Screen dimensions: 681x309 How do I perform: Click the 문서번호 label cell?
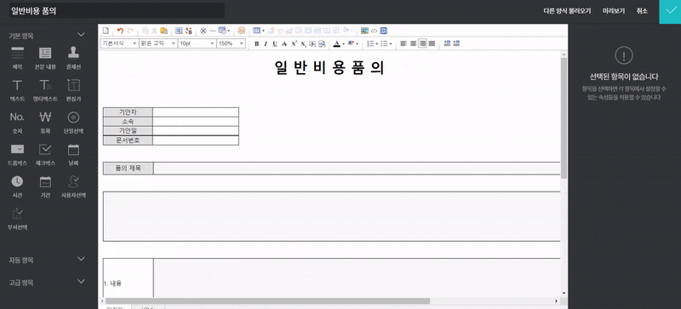pyautogui.click(x=128, y=140)
